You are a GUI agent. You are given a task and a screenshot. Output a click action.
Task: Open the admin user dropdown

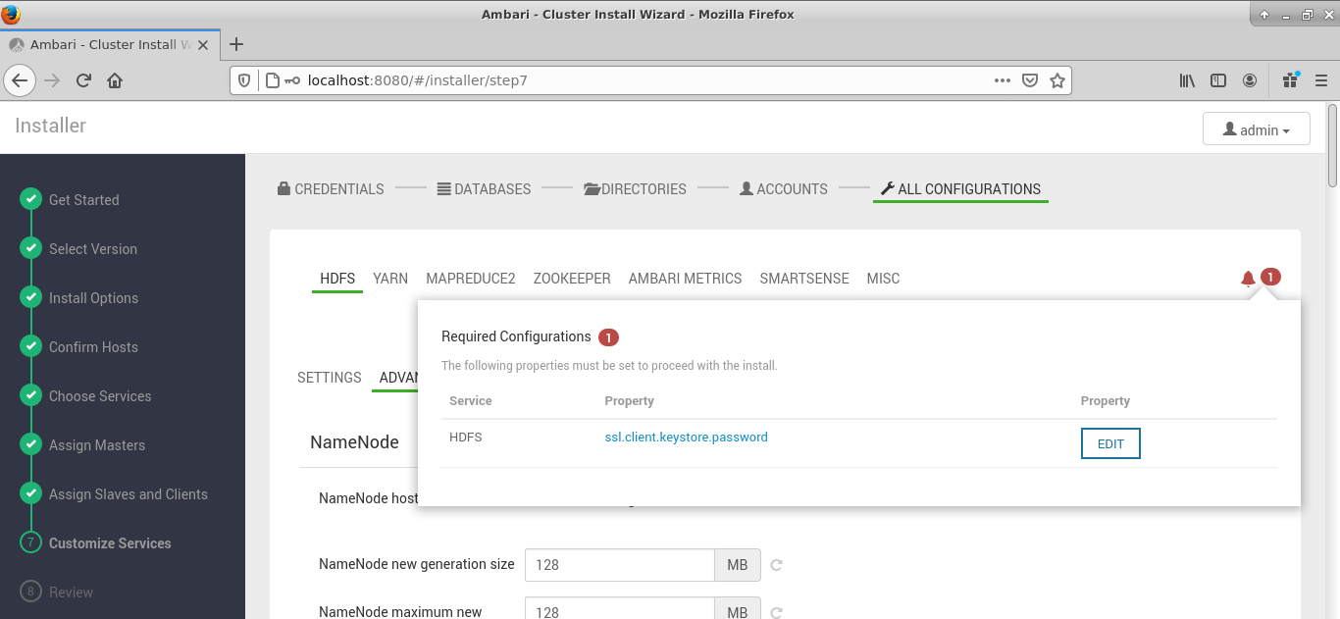(1256, 129)
